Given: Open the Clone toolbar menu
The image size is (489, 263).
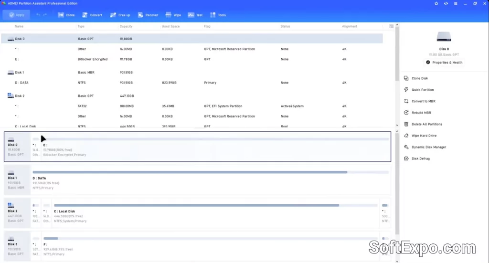Looking at the screenshot, I should 66,15.
